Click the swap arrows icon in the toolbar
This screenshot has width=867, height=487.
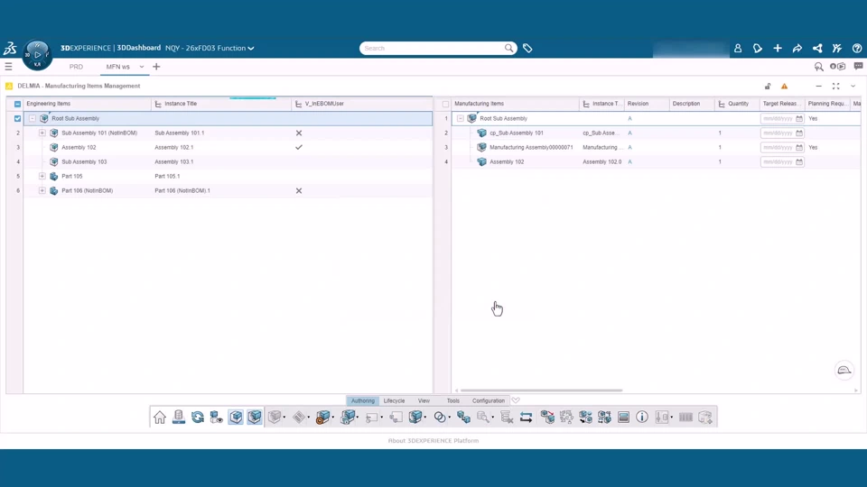tap(526, 418)
